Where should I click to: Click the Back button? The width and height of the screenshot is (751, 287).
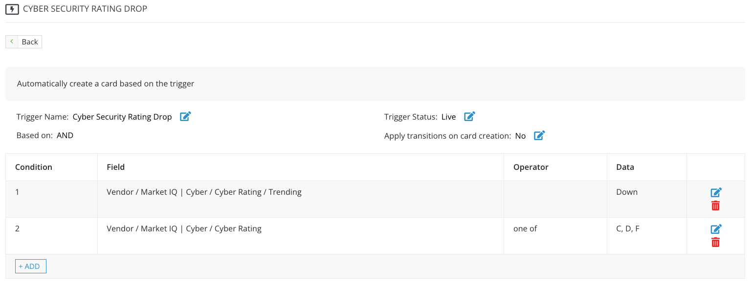pos(29,41)
